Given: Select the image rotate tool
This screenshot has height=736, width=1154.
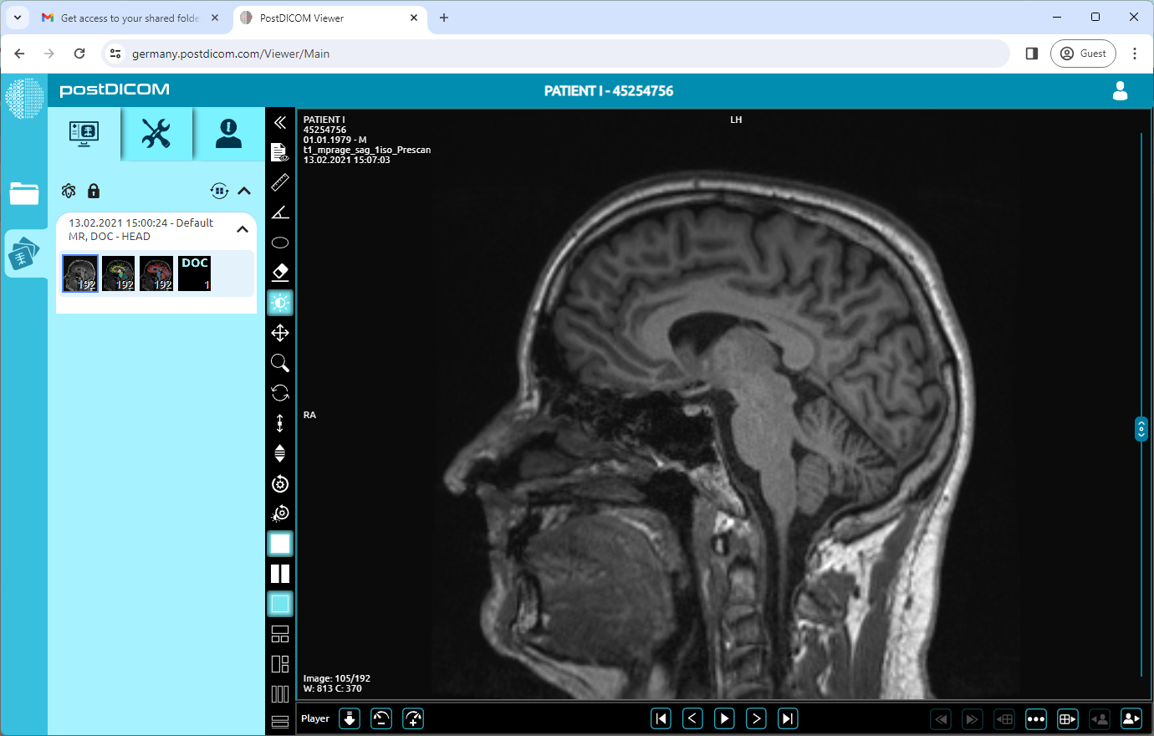Looking at the screenshot, I should pyautogui.click(x=280, y=393).
